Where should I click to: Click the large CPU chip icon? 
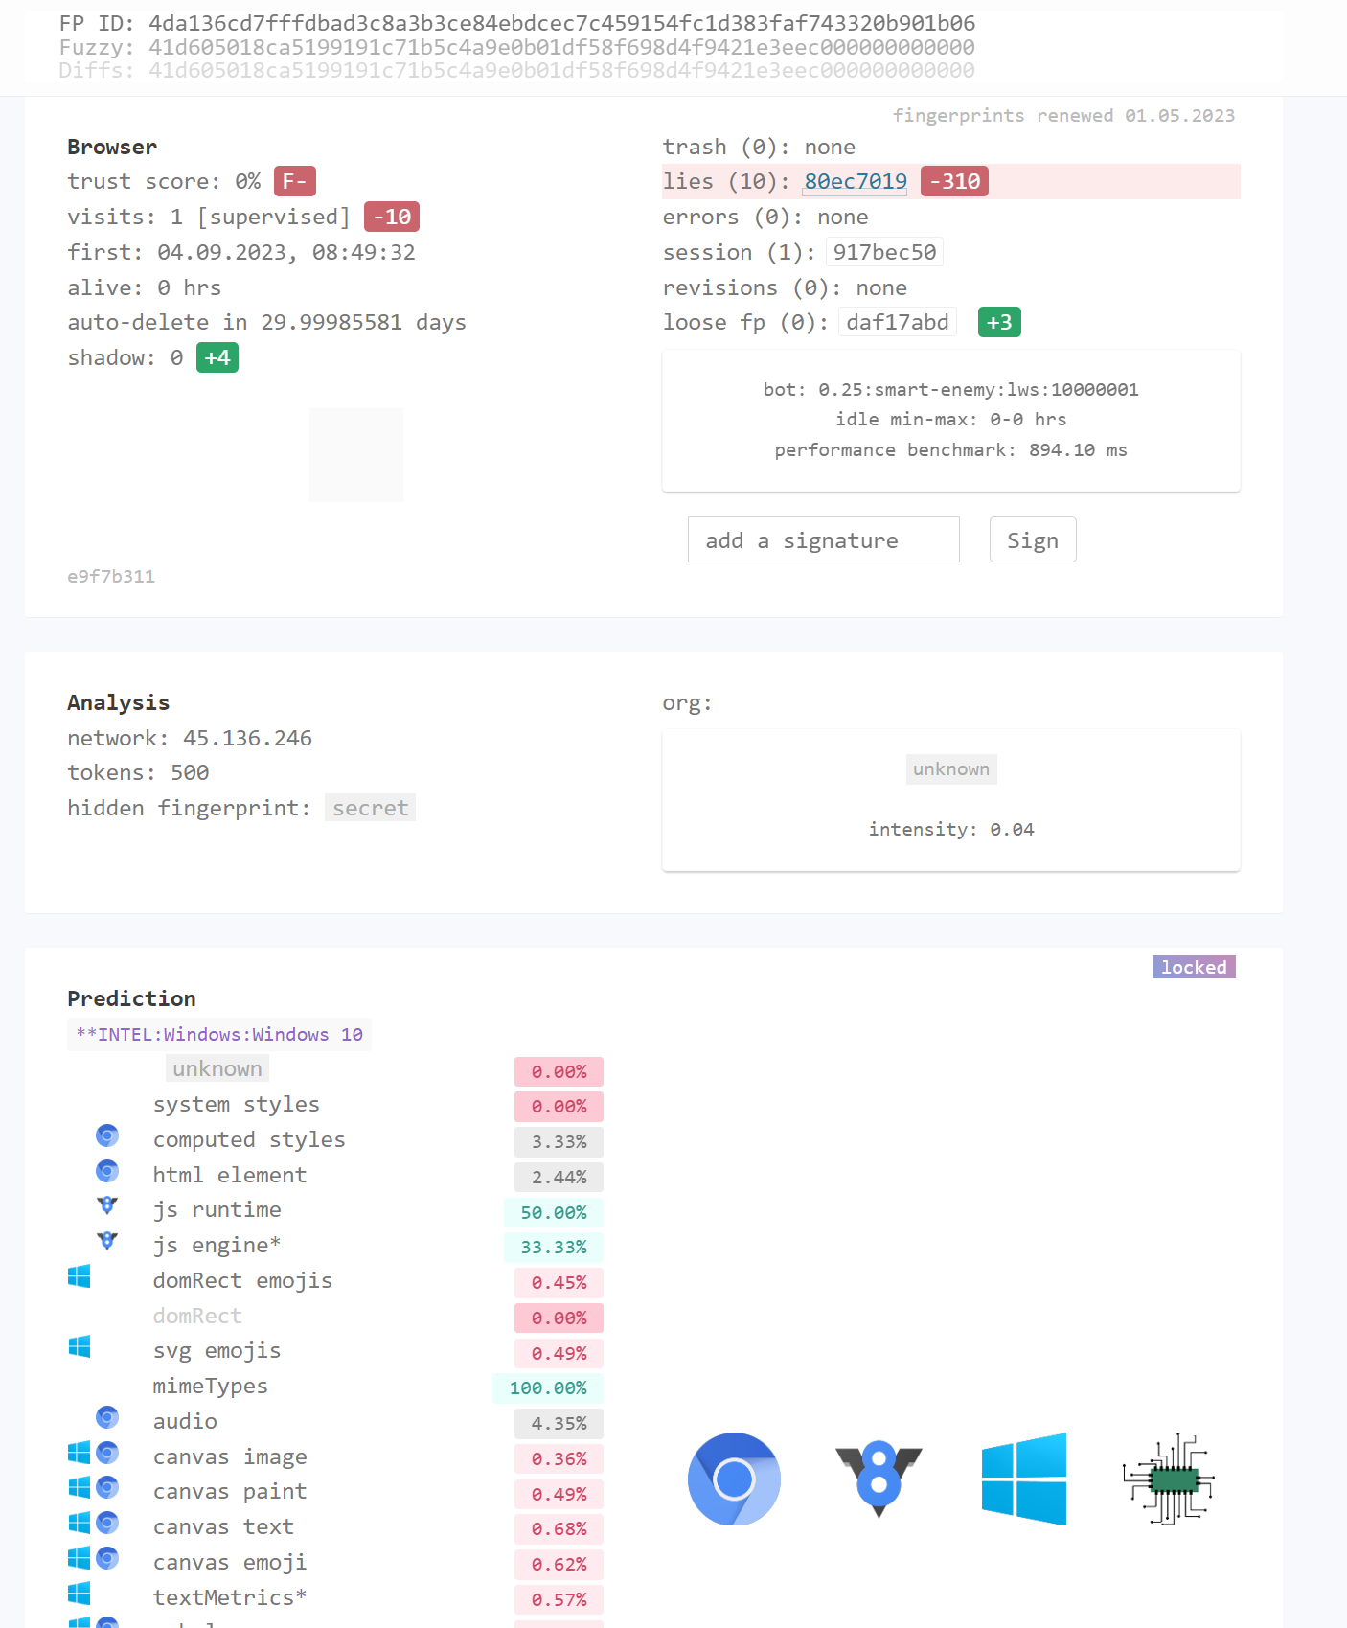point(1168,1479)
